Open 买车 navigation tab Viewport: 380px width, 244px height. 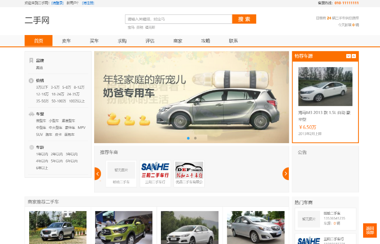[x=94, y=41]
